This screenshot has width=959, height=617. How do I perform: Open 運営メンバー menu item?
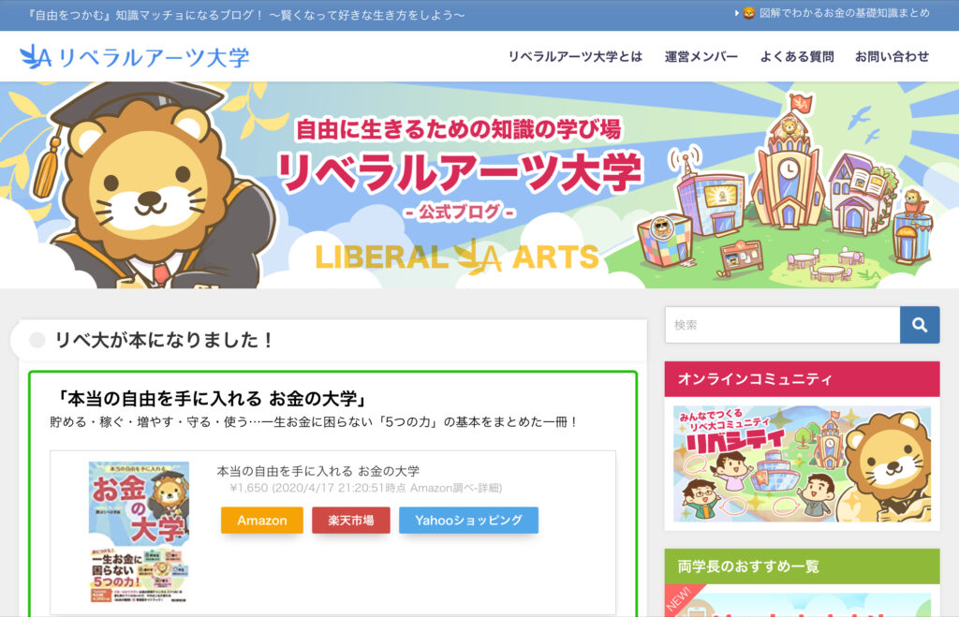click(x=701, y=57)
